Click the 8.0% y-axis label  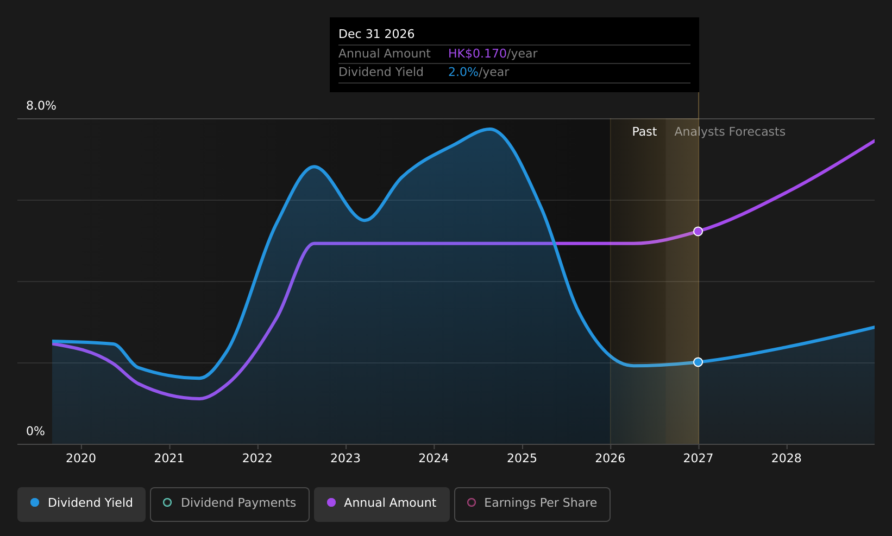(41, 106)
